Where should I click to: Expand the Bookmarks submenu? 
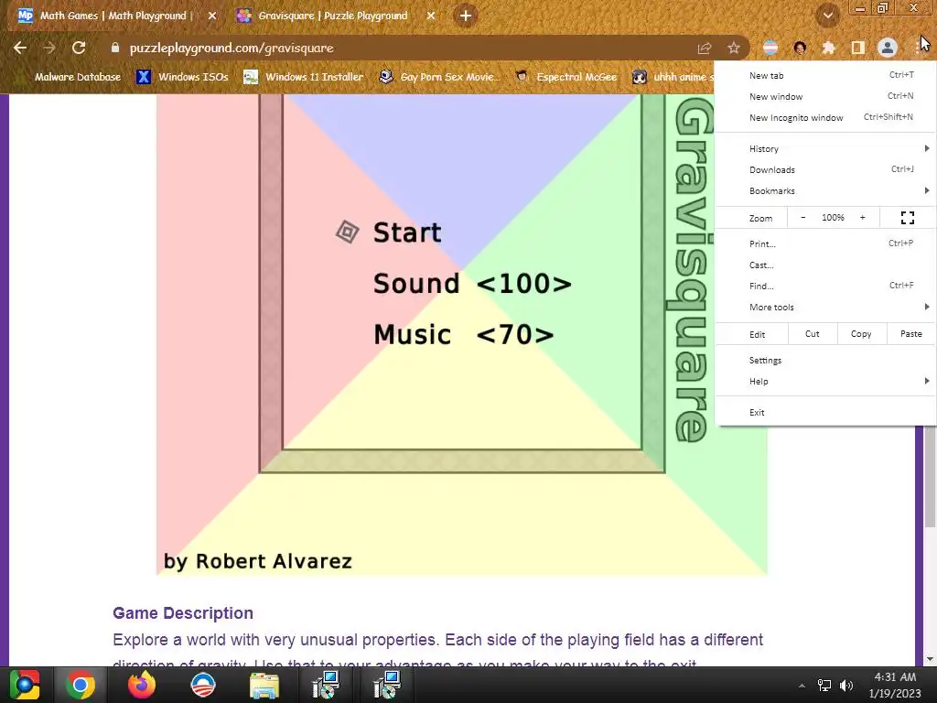point(825,190)
